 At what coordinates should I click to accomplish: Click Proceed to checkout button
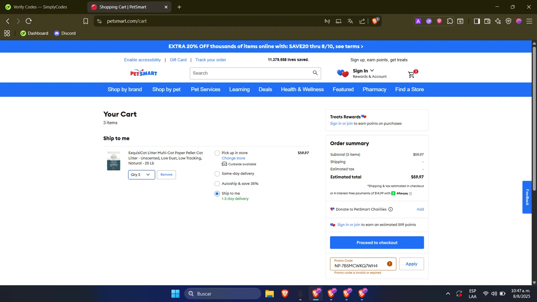(x=377, y=243)
